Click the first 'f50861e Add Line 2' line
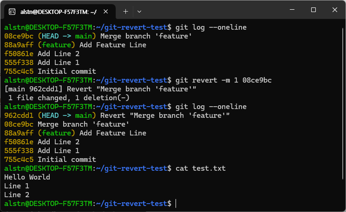Viewport: 346px width, 212px height. pos(42,54)
